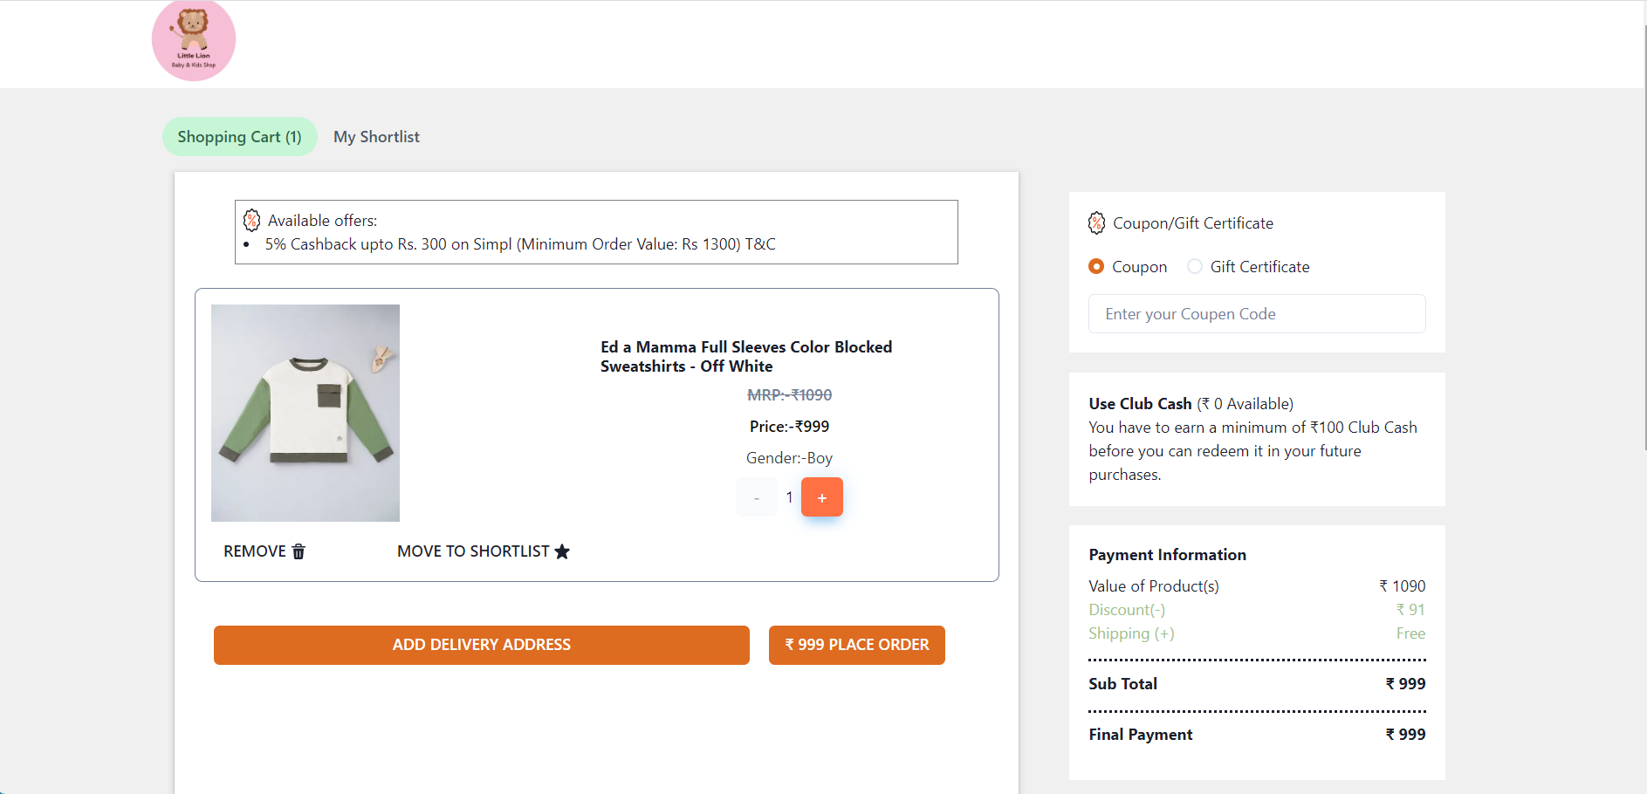The width and height of the screenshot is (1647, 794).
Task: Click the trash icon next to REMOVE
Action: pyautogui.click(x=299, y=551)
